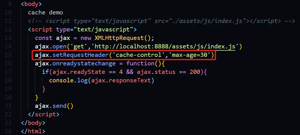Viewport: 300px width, 135px height.
Task: Click line number 12 in the gutter
Action: tap(9, 29)
